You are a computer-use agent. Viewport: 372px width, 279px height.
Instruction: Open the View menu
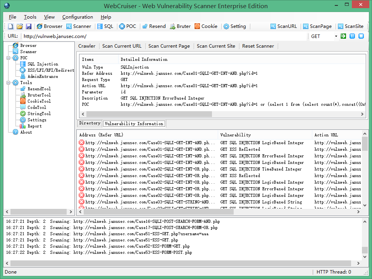click(49, 17)
